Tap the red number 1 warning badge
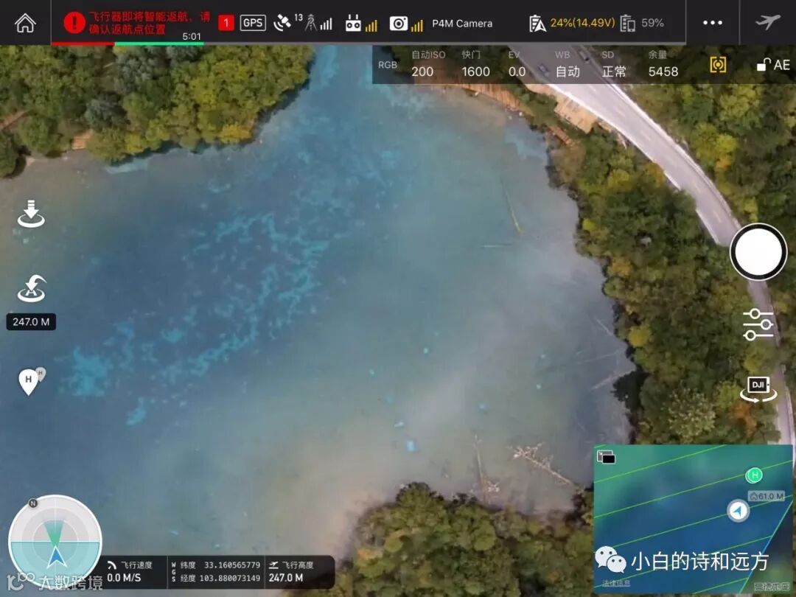The width and height of the screenshot is (796, 597). coord(226,23)
